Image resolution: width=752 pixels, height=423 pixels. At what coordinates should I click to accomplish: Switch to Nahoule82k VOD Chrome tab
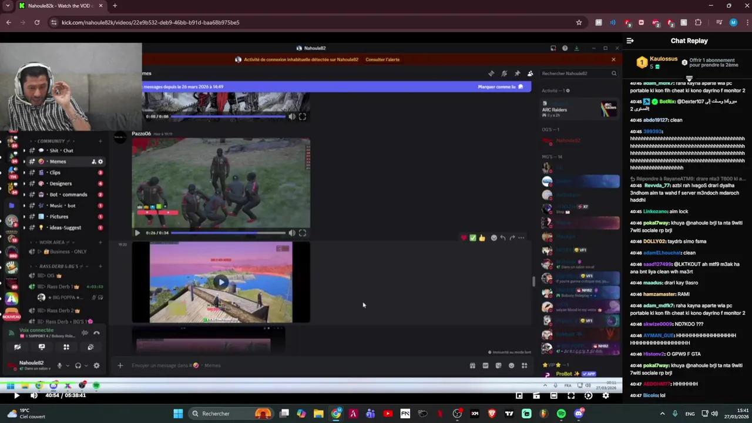[x=61, y=6]
